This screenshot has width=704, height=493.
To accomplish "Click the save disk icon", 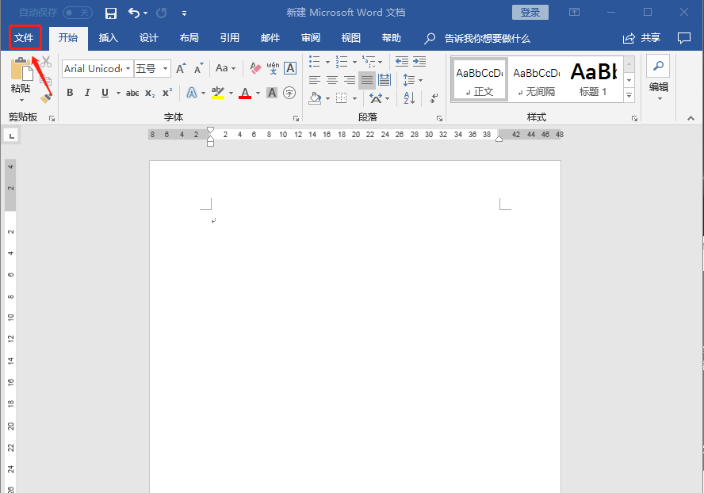I will [x=111, y=13].
